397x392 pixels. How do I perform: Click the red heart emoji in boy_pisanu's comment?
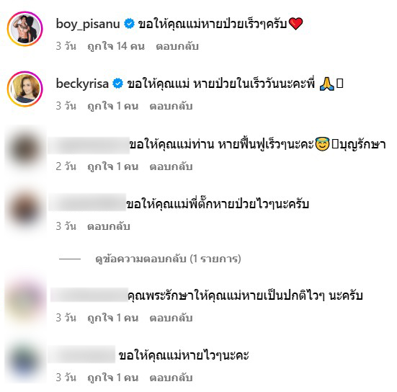295,24
